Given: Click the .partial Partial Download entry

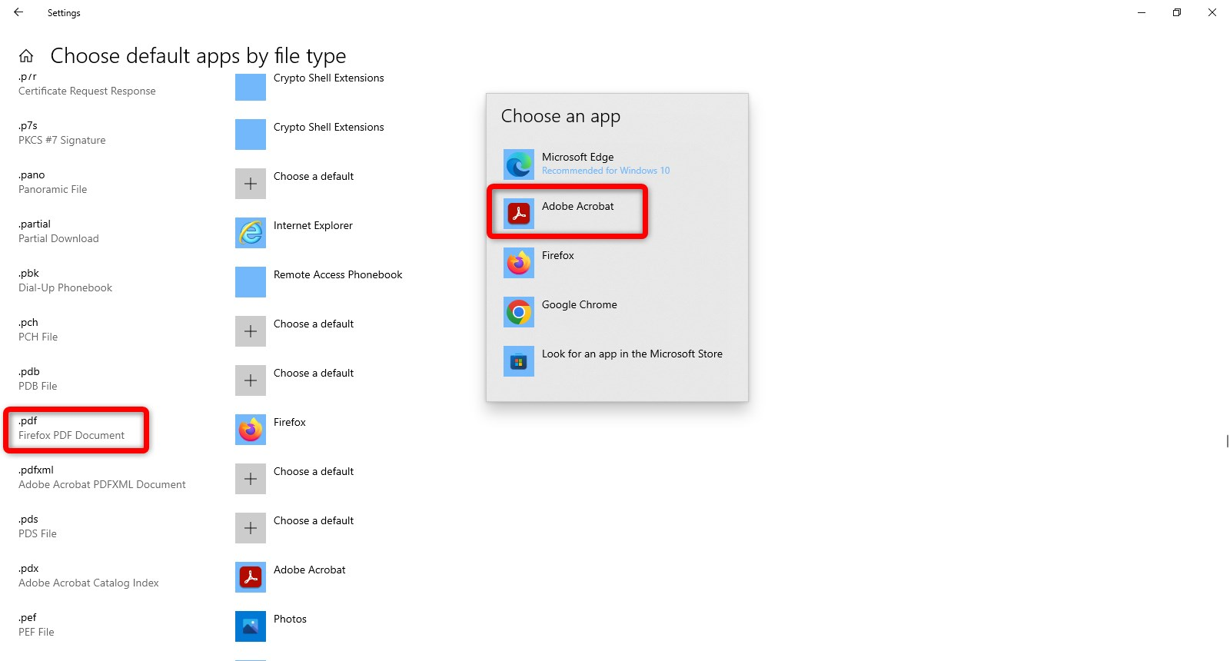Looking at the screenshot, I should click(x=58, y=231).
